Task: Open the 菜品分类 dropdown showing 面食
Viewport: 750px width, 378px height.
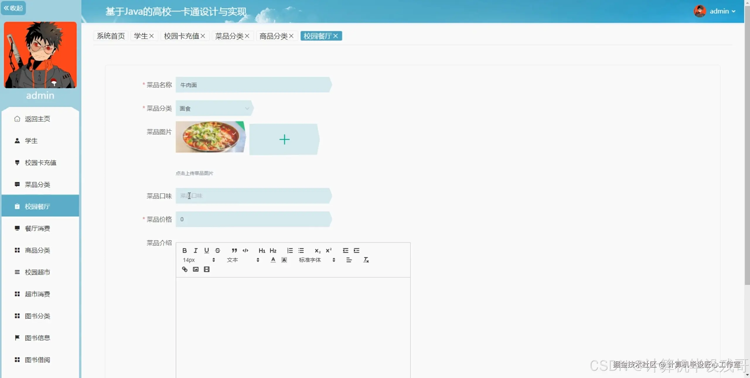Action: pyautogui.click(x=214, y=108)
